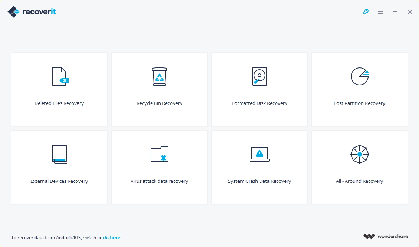Viewport: 419px width, 247px height.
Task: Choose the Recycle Bin Recovery card
Action: coord(159,89)
